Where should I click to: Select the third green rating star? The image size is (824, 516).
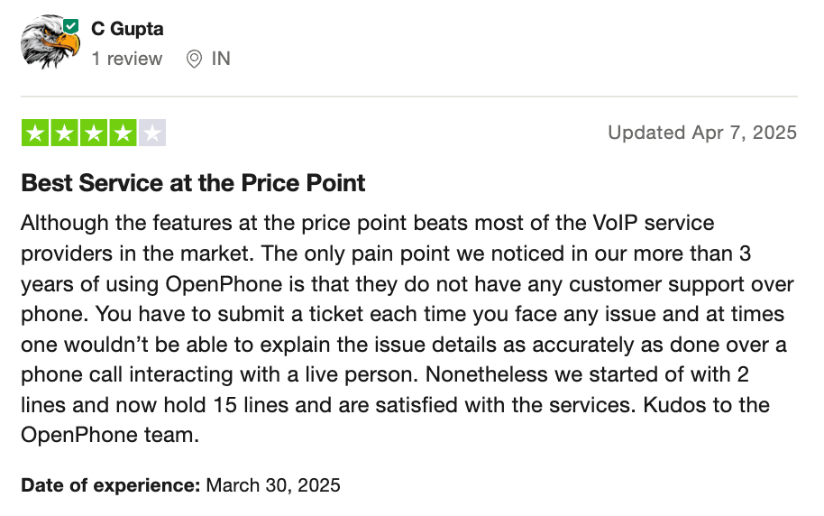coord(94,134)
